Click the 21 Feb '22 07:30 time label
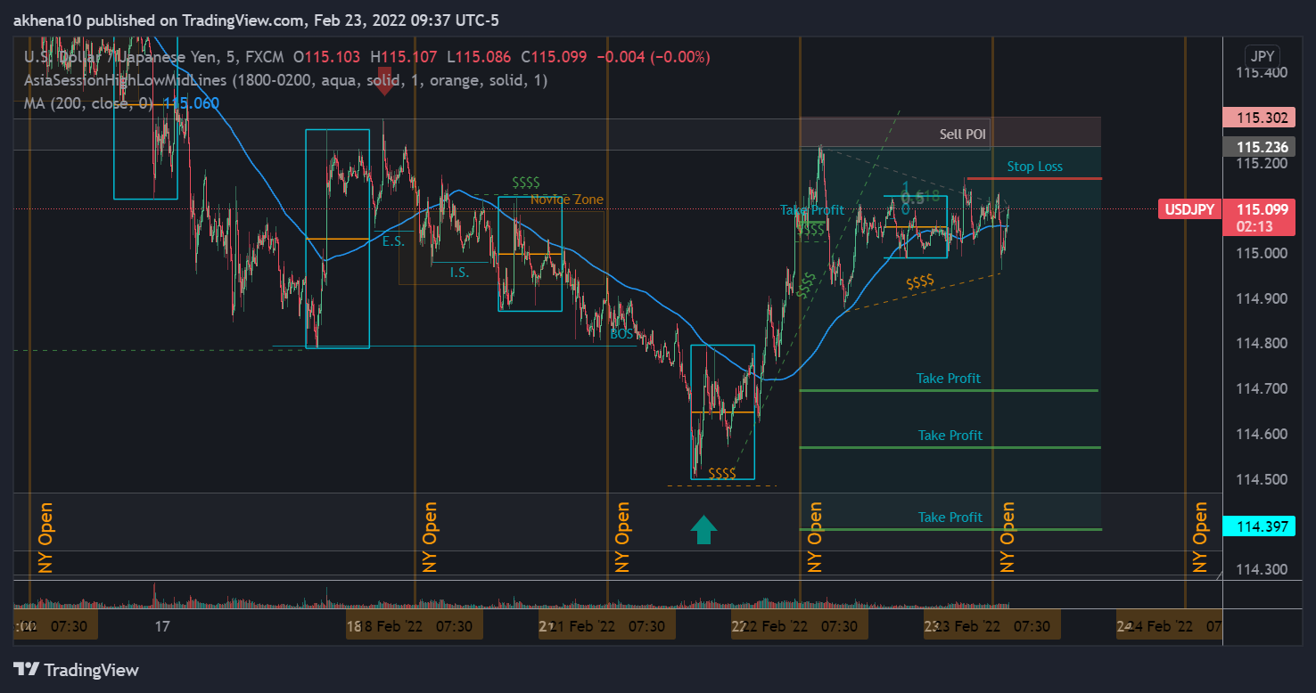Viewport: 1316px width, 693px height. point(607,626)
